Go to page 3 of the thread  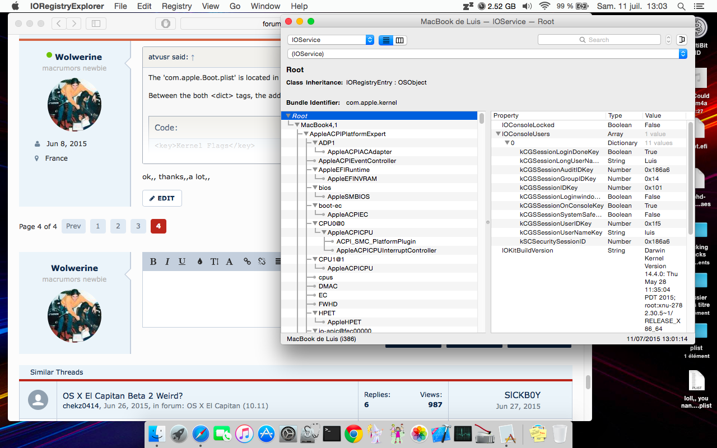pyautogui.click(x=138, y=226)
